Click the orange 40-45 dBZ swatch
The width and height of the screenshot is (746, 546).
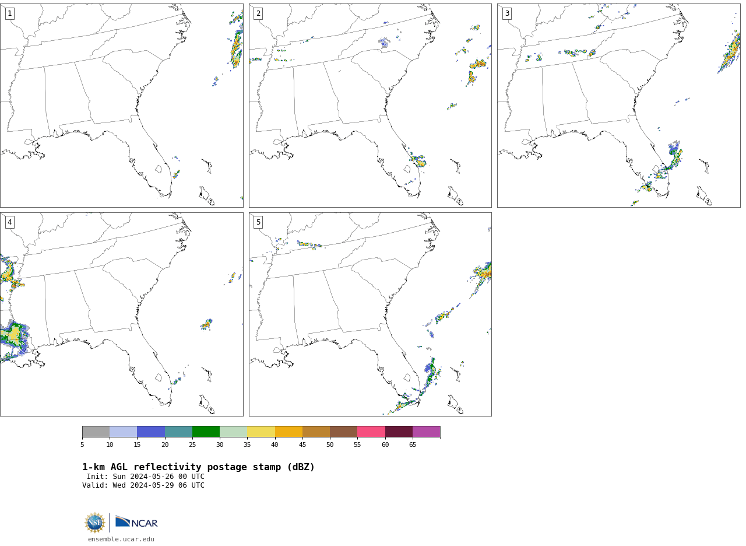(288, 432)
